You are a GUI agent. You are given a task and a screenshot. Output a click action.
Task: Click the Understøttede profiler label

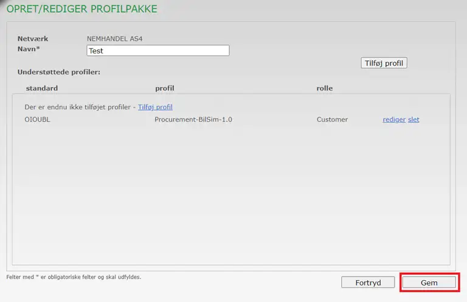59,72
